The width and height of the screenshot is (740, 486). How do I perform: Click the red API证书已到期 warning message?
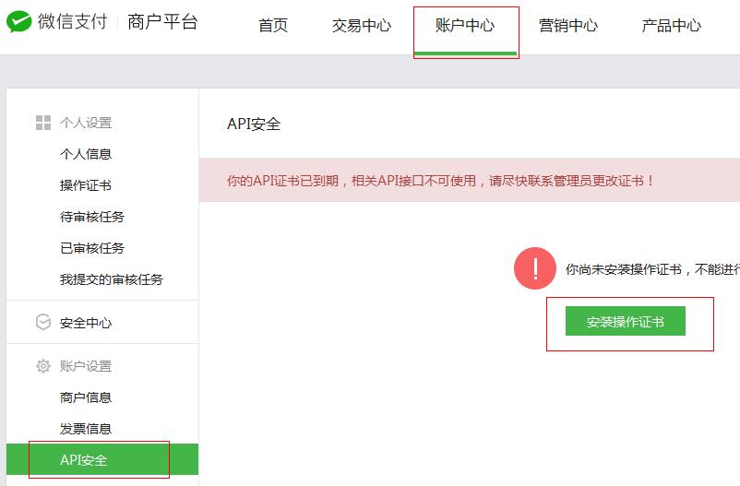(x=440, y=181)
